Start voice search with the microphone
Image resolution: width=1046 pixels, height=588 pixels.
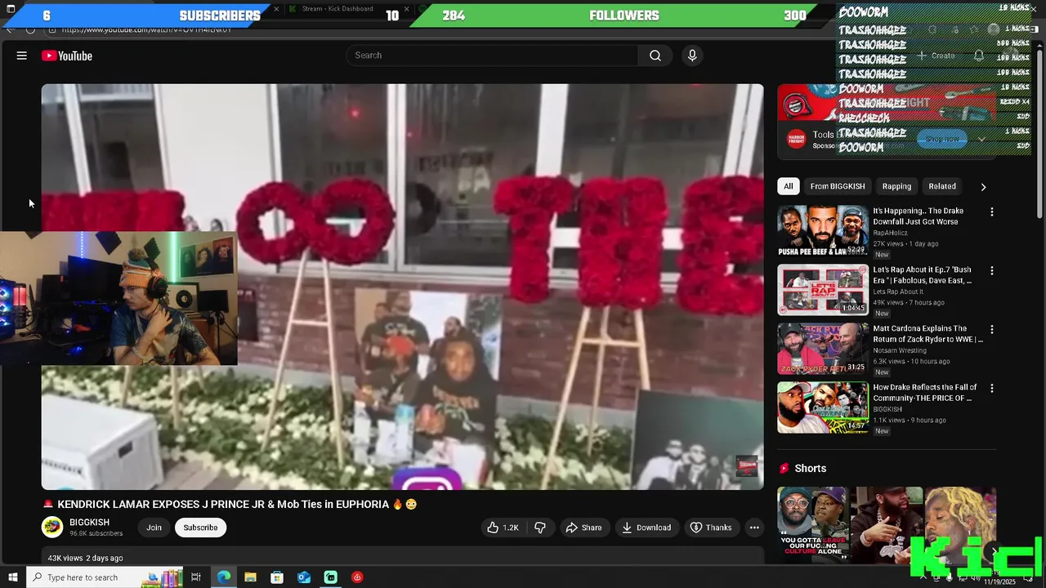click(x=692, y=56)
